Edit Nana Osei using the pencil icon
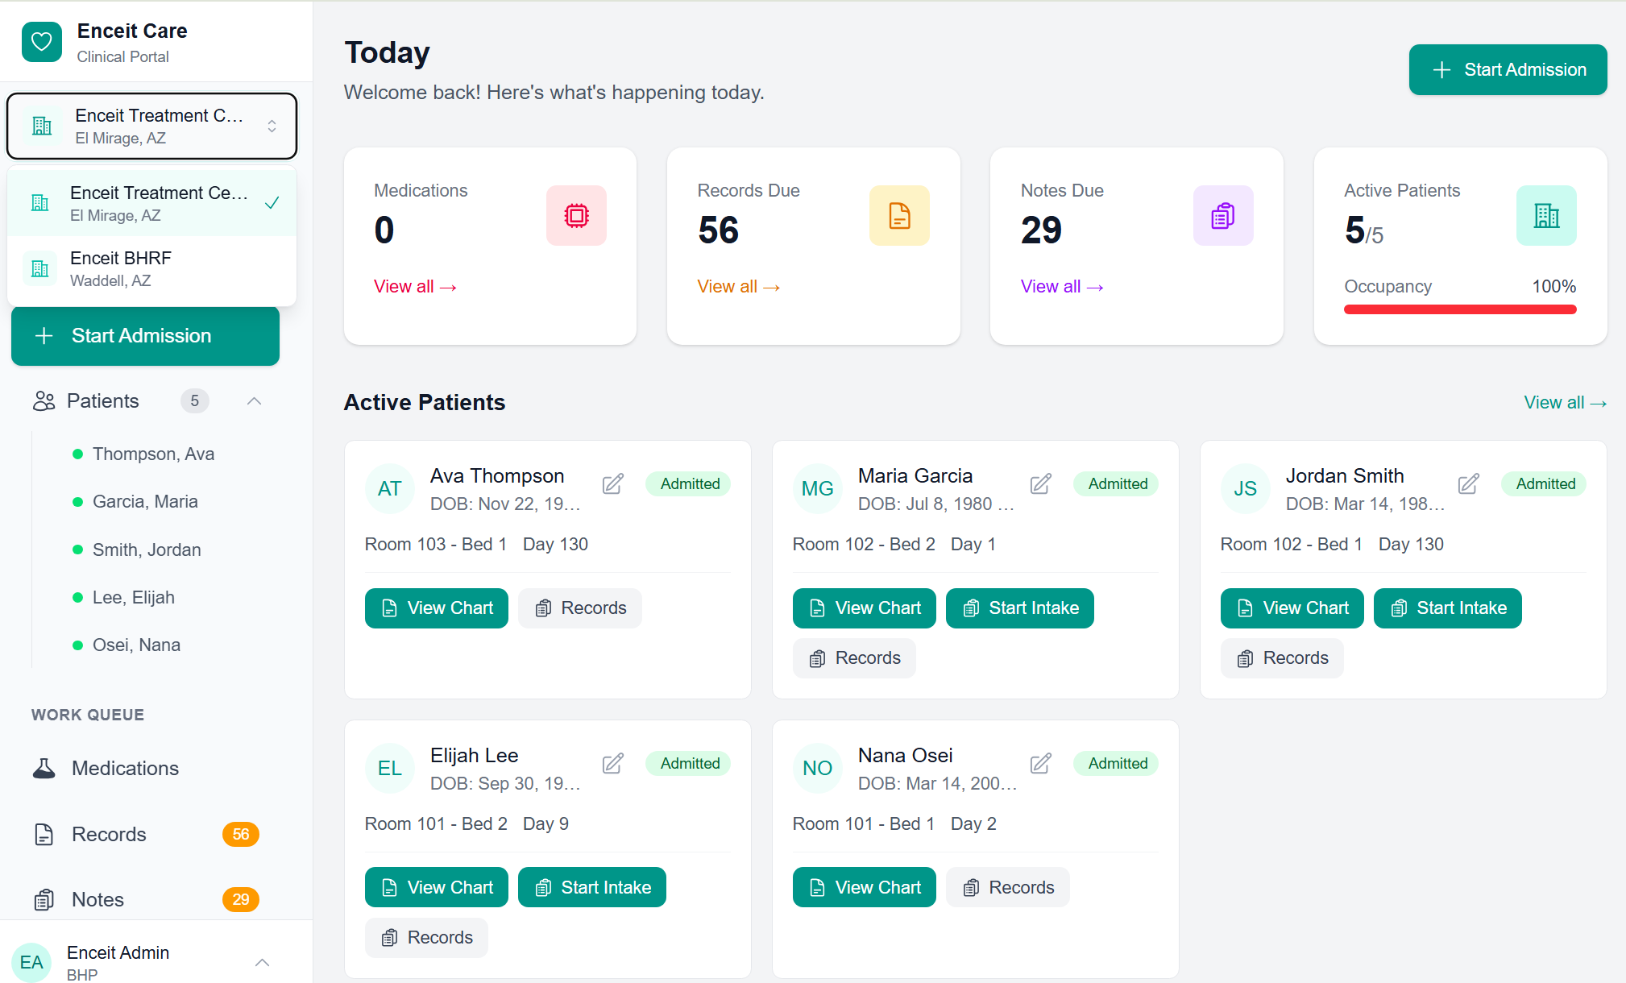 click(x=1041, y=763)
